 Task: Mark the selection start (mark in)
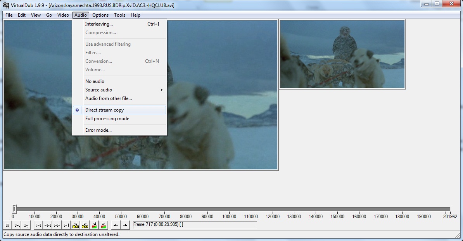116,226
